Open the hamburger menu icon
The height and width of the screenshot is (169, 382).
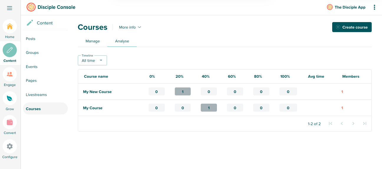(10, 8)
